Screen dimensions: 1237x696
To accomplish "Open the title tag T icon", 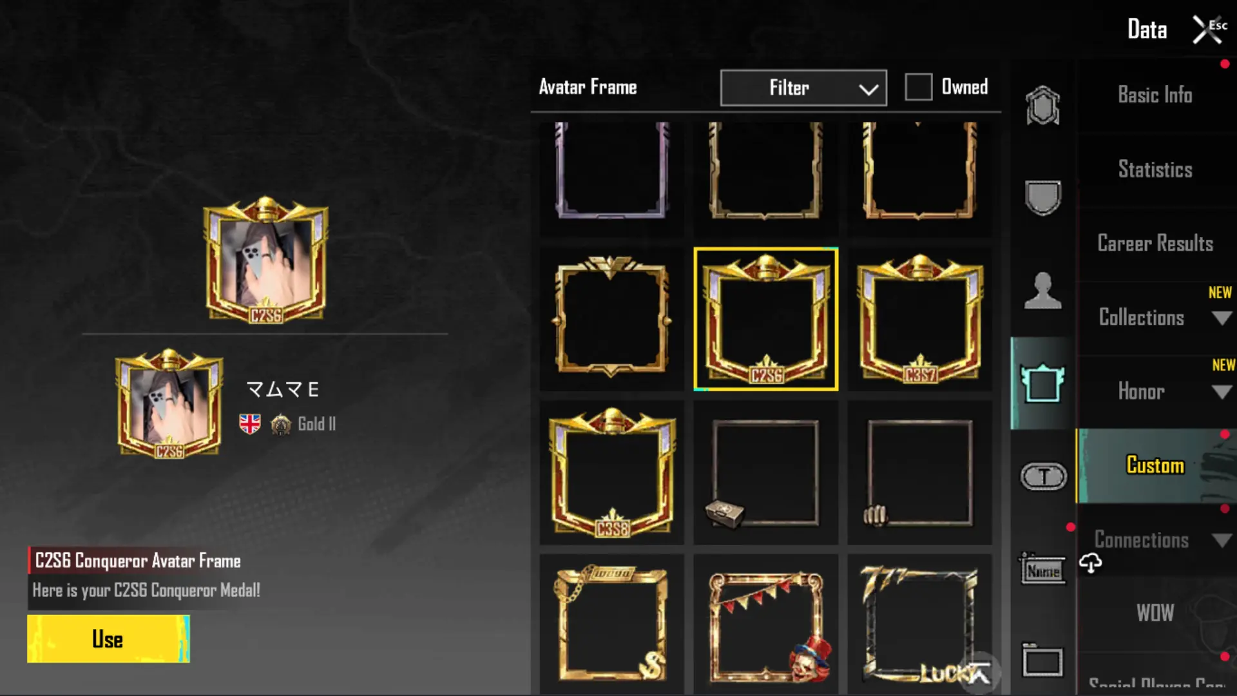I will (1043, 477).
